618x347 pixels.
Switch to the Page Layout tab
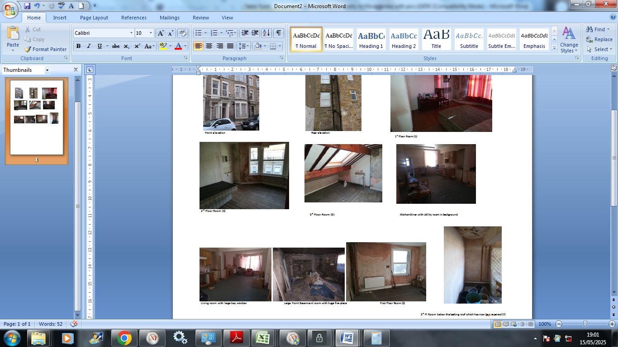click(x=94, y=18)
